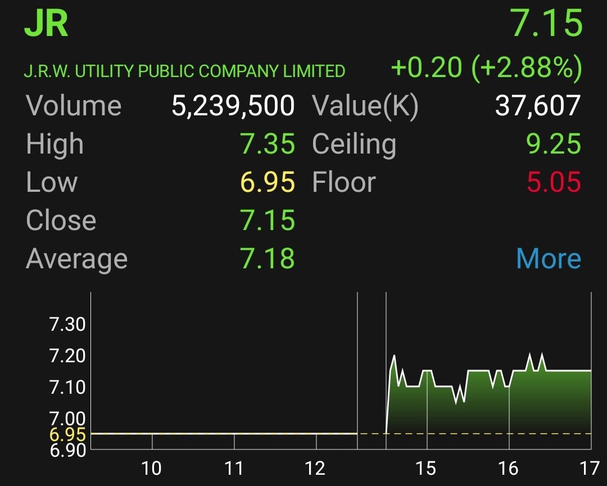This screenshot has width=607, height=486.
Task: Click the 10 hour marker on chart axis
Action: click(x=151, y=469)
